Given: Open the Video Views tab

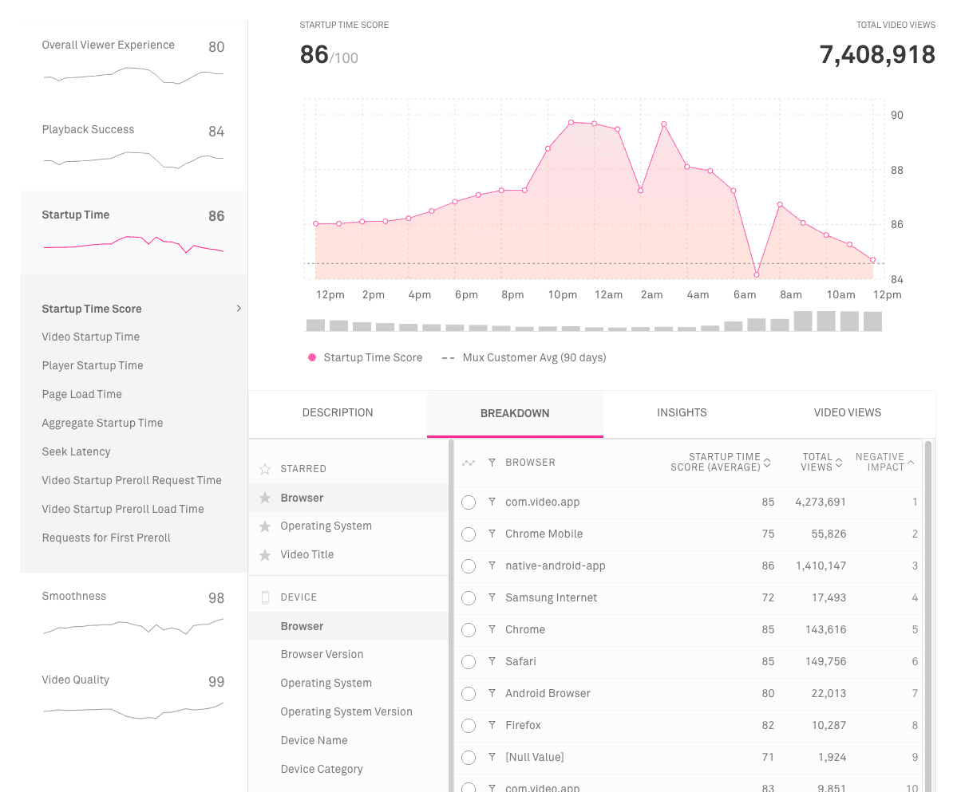Looking at the screenshot, I should pyautogui.click(x=847, y=413).
